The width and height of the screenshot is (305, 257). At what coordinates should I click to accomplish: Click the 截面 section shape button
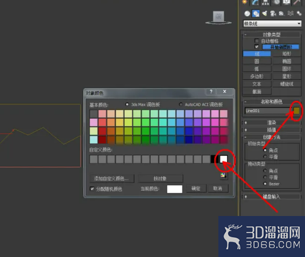(x=257, y=92)
